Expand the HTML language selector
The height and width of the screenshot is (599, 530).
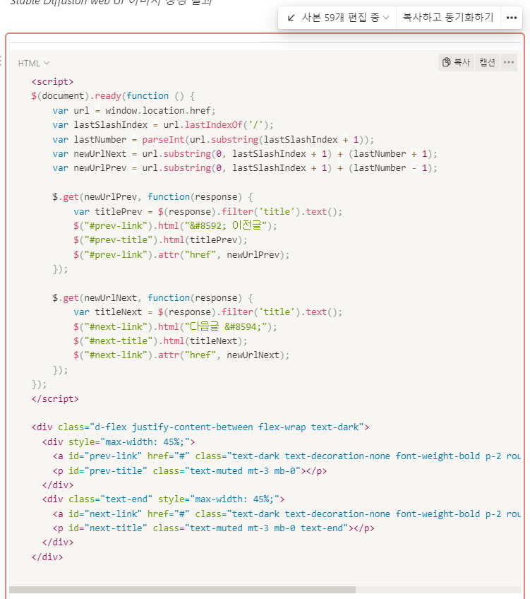pos(34,64)
